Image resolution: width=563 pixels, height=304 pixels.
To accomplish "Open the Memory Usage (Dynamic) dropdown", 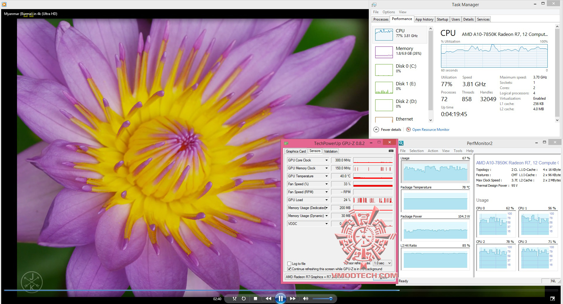I will [326, 216].
